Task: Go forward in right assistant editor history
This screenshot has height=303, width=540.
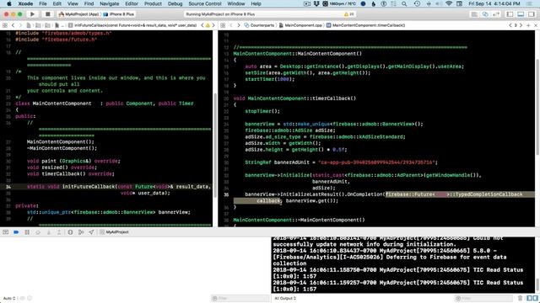Action: point(238,25)
